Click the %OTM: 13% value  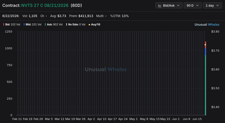click(119, 16)
